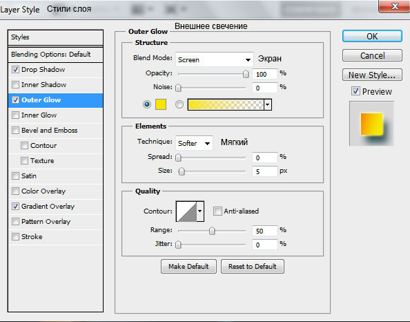Click the Spread slider handle
The height and width of the screenshot is (322, 410).
pos(178,158)
